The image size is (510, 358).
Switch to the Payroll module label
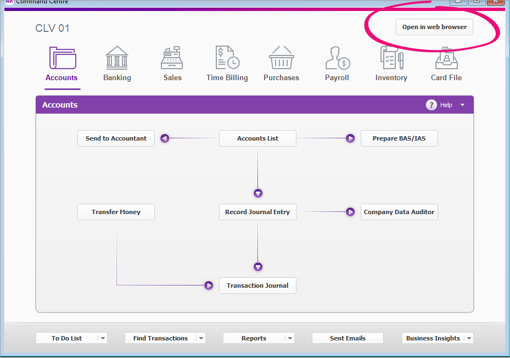coord(337,77)
